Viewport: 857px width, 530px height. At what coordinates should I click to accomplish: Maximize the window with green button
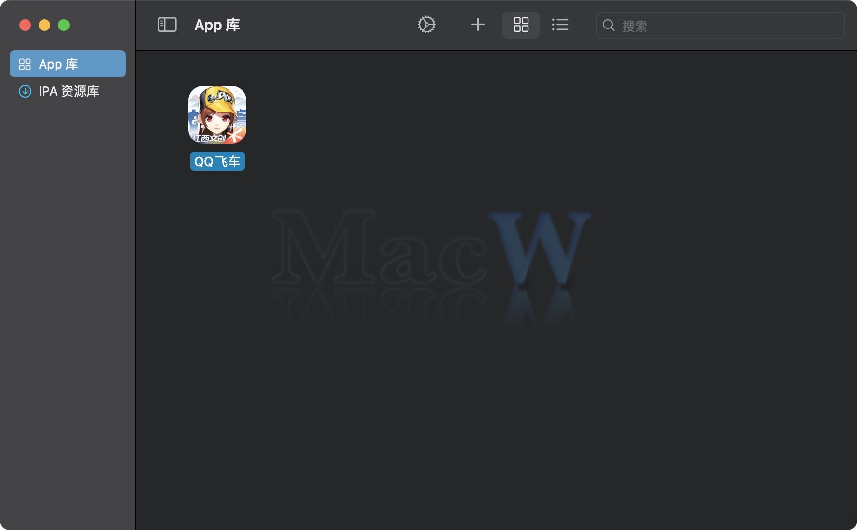(64, 25)
